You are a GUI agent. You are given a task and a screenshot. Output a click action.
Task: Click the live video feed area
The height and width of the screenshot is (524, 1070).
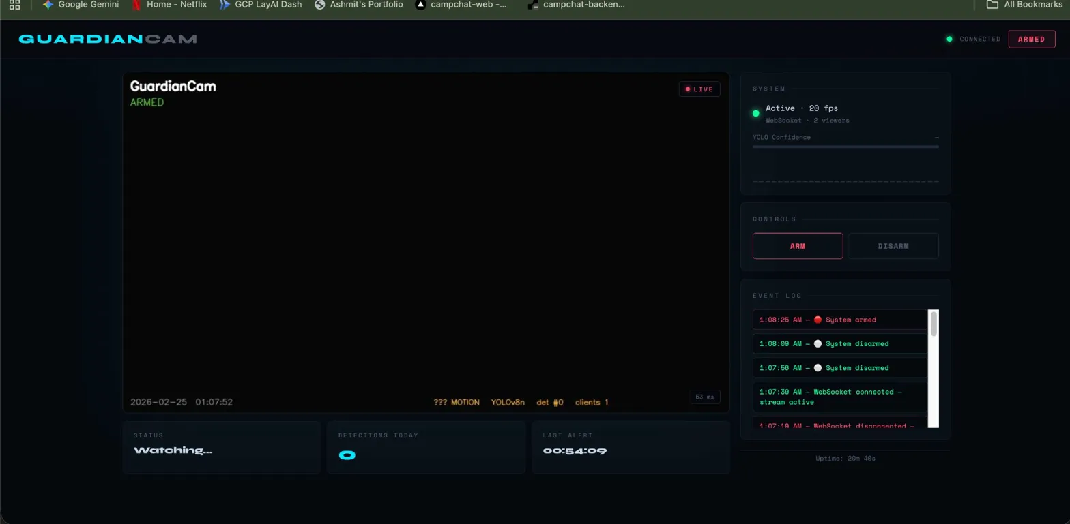tap(426, 243)
